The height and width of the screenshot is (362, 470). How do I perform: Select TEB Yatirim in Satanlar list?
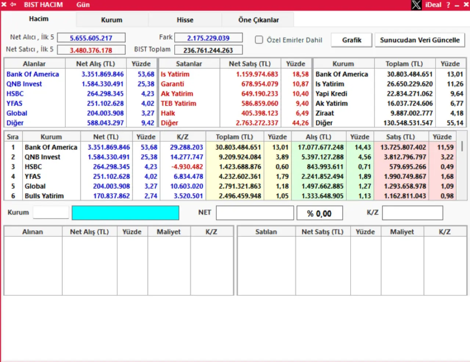pos(178,103)
